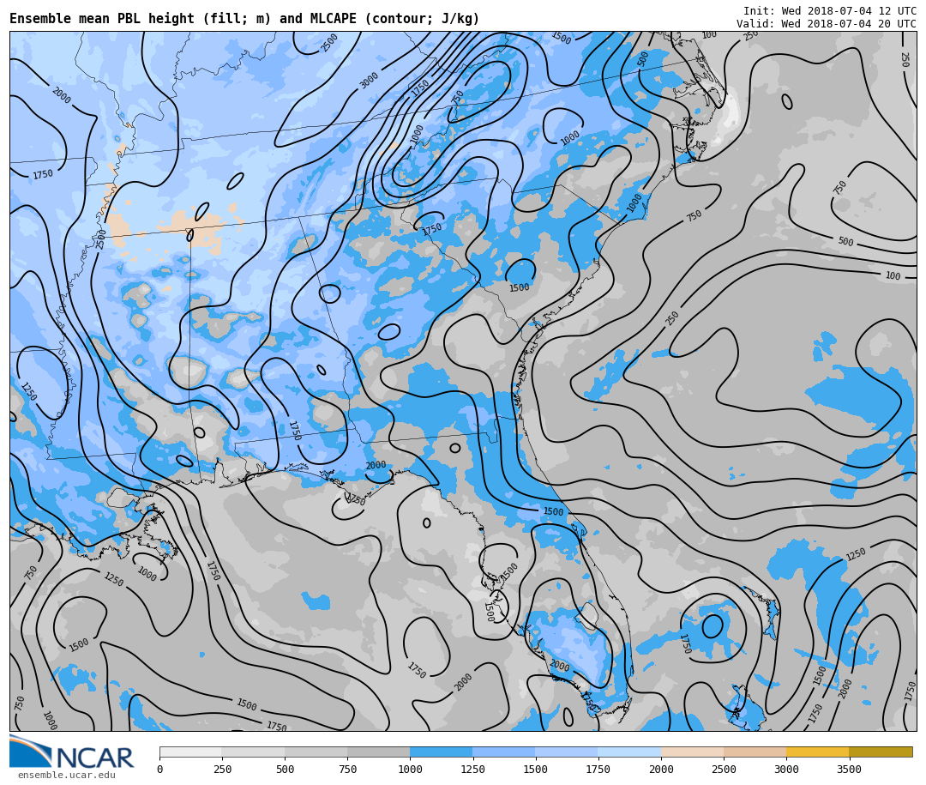
Task: Select the 2500–3000 tan color bar segment
Action: (x=755, y=752)
